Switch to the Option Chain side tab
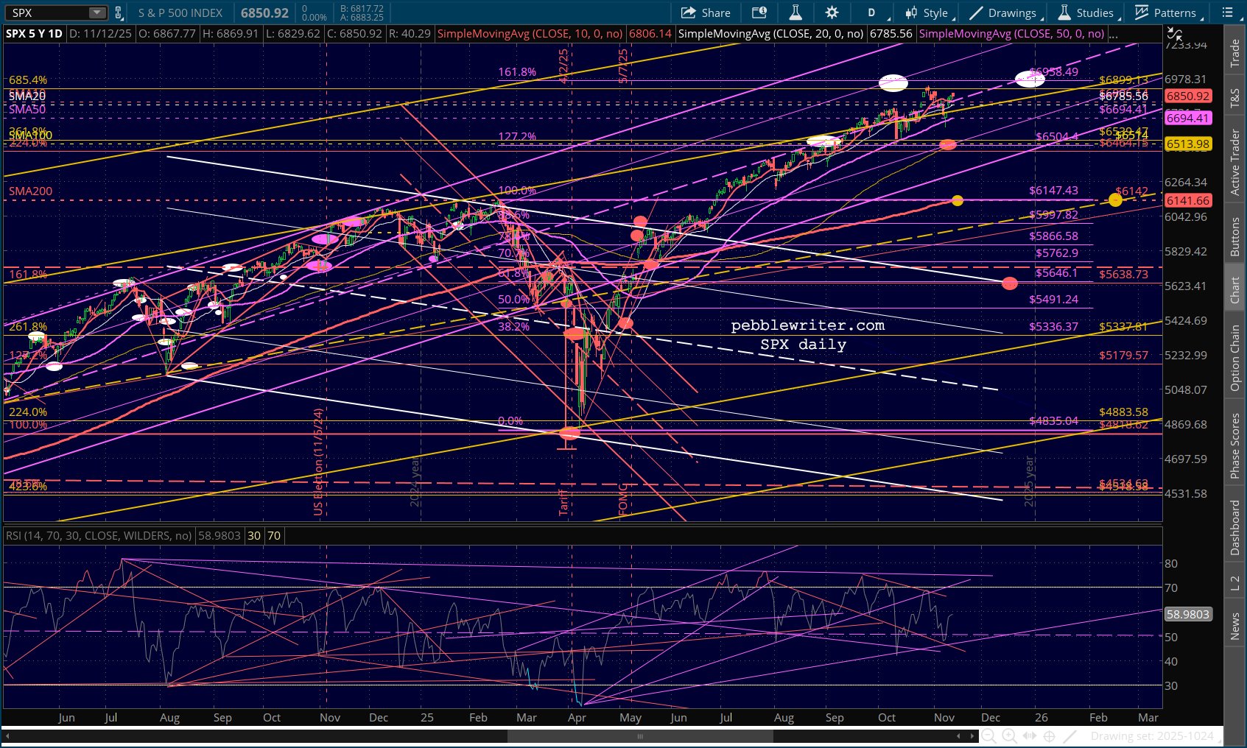The image size is (1247, 748). [x=1234, y=358]
